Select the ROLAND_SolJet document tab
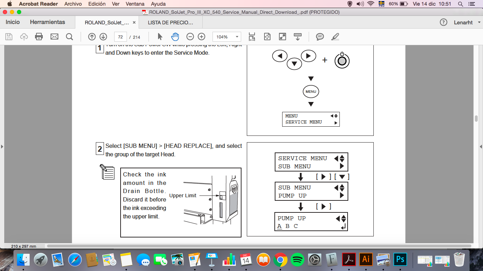 pos(107,22)
